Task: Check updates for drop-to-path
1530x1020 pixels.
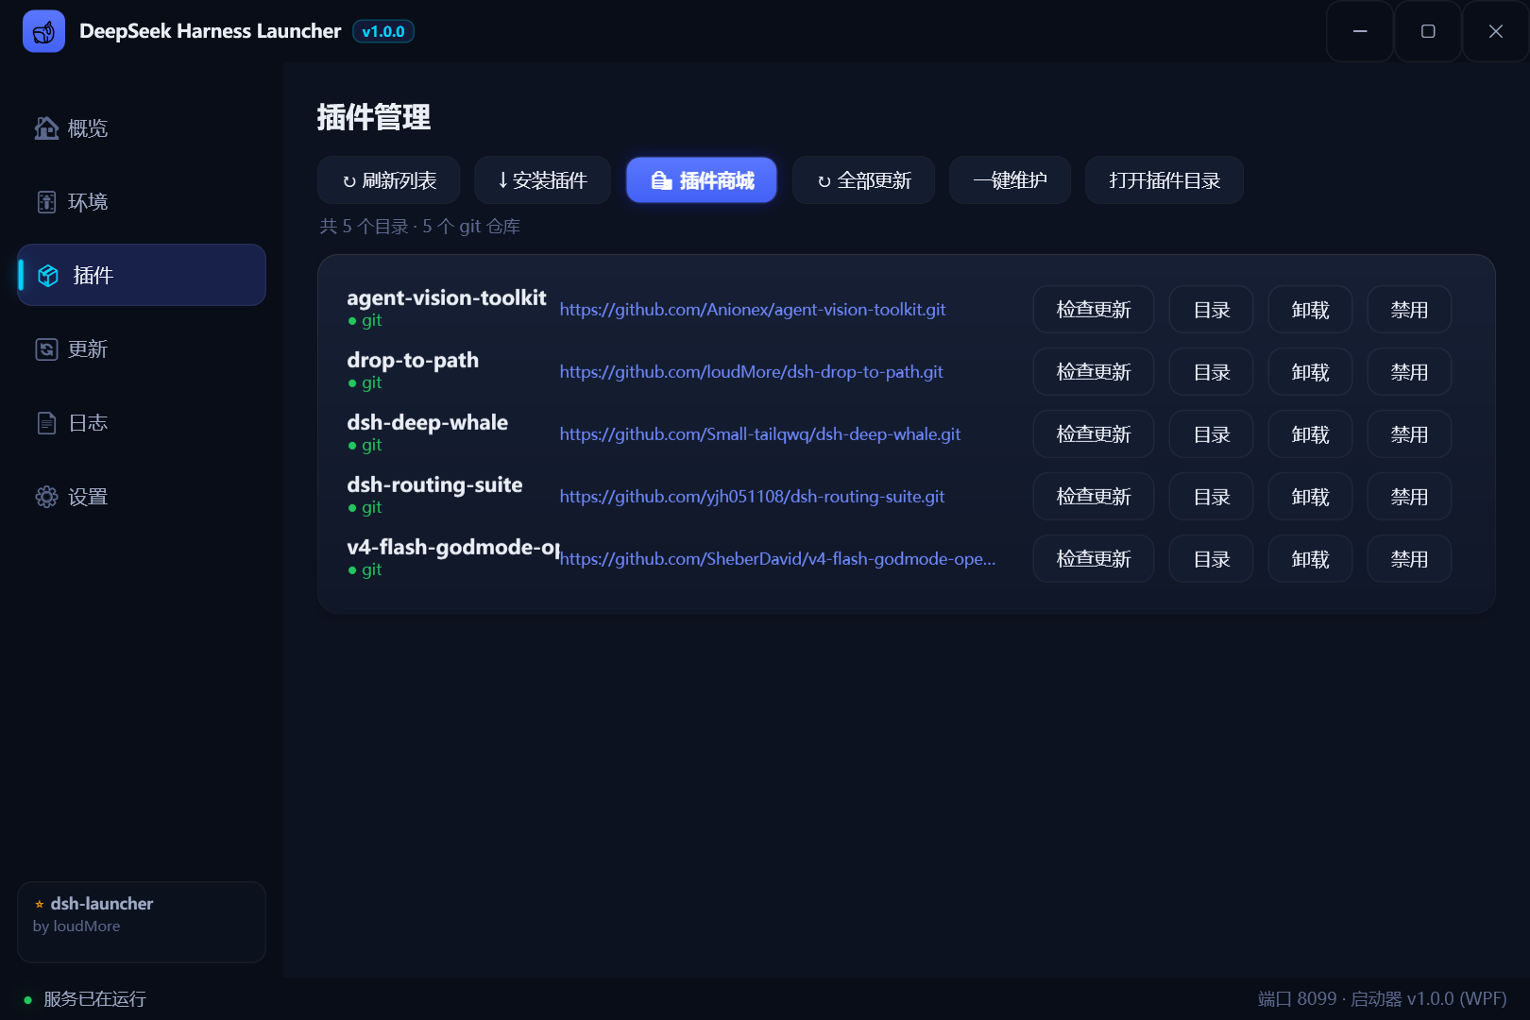Action: [1094, 372]
